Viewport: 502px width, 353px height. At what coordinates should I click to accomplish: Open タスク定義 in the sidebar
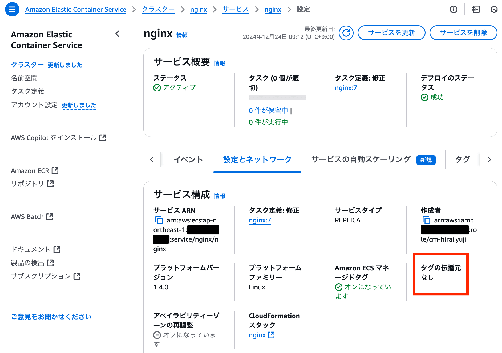28,91
